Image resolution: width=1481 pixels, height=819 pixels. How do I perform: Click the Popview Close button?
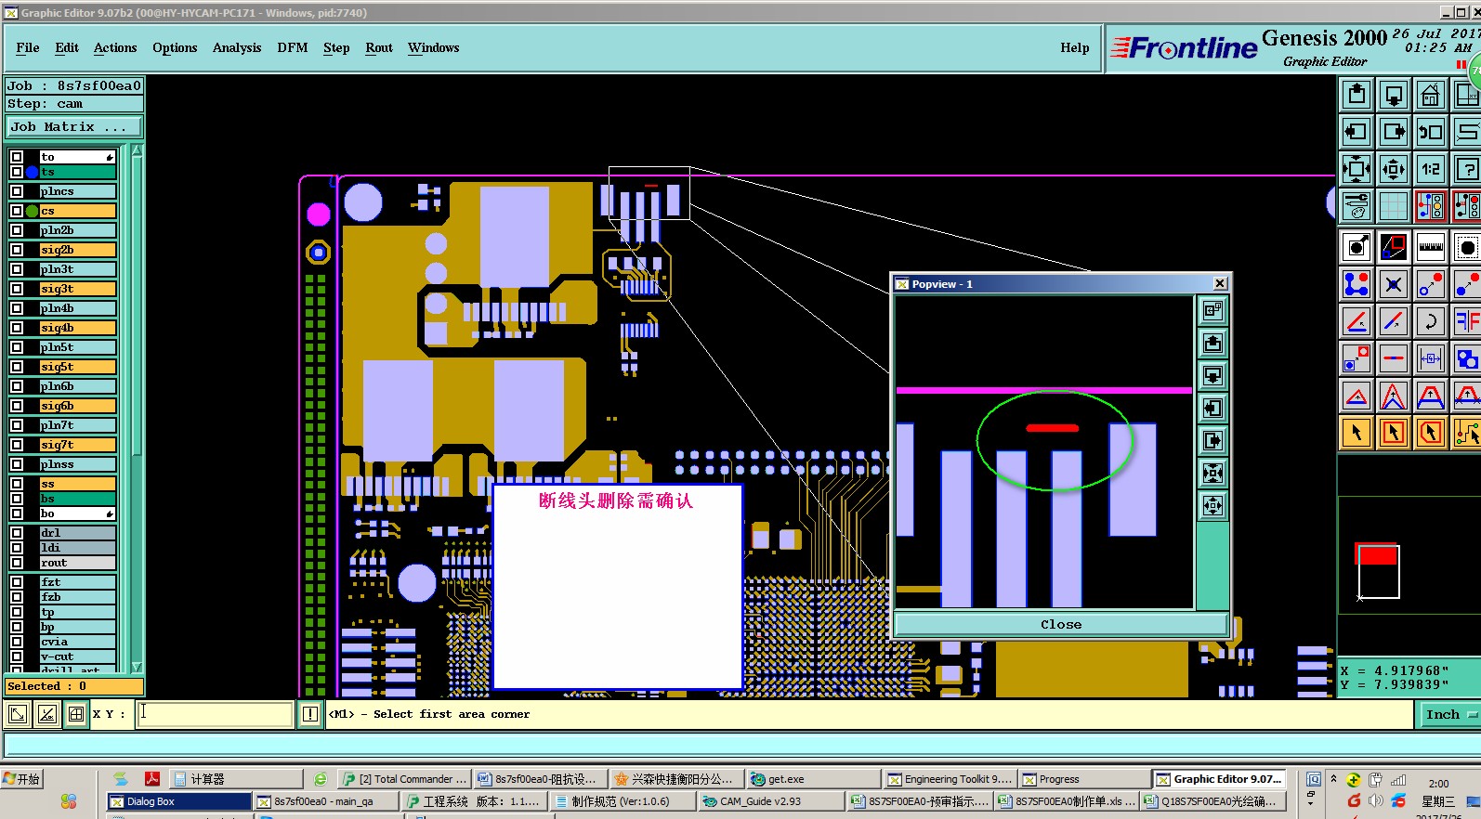[1061, 625]
